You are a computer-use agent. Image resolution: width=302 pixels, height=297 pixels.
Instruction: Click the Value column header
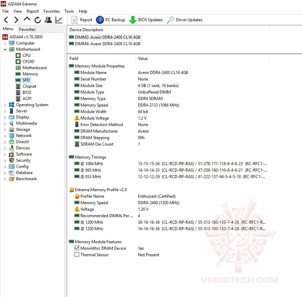[202, 58]
